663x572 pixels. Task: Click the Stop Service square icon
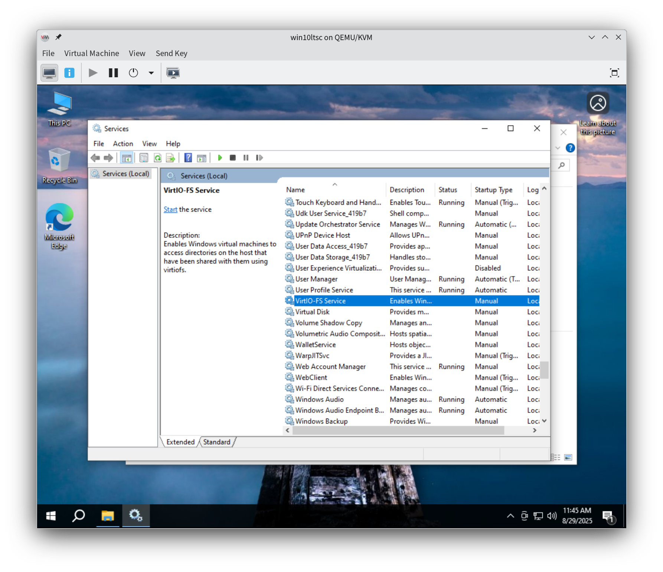tap(233, 158)
